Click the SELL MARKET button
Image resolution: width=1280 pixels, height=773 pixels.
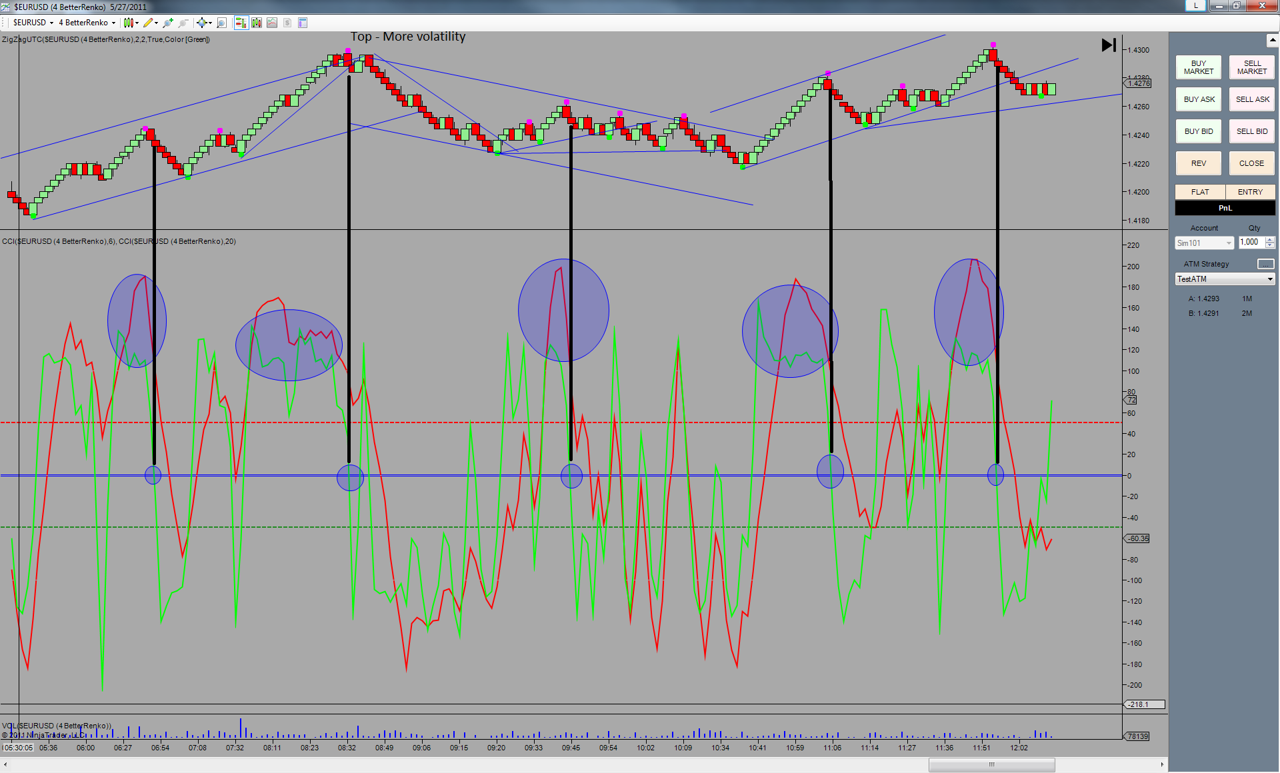pos(1252,67)
